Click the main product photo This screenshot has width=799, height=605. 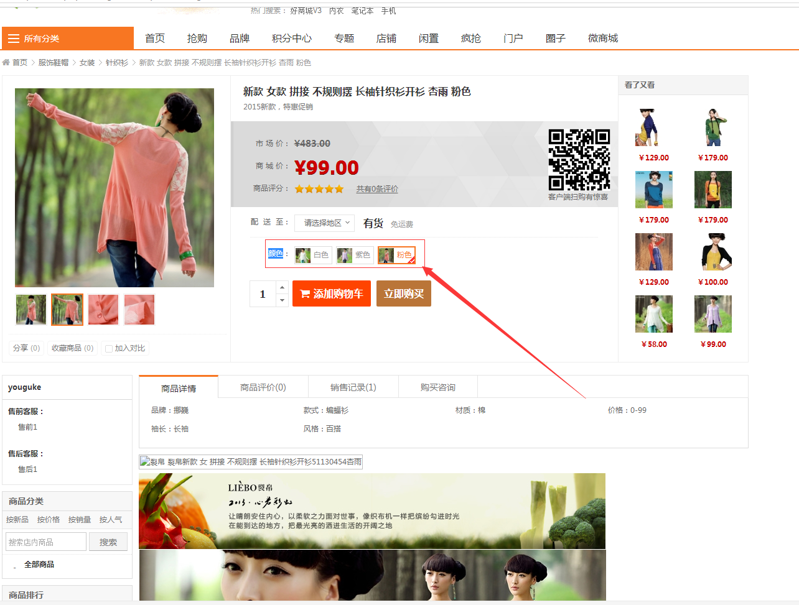click(x=114, y=188)
